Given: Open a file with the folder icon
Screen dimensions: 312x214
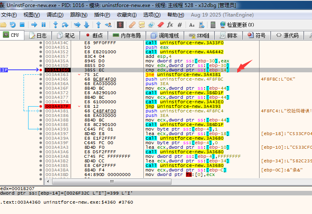Looking at the screenshot, I should pyautogui.click(x=3, y=25).
